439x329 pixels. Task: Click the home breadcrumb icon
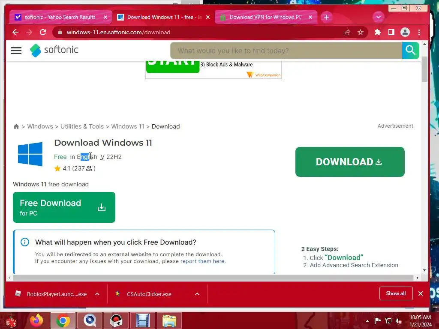(x=16, y=126)
